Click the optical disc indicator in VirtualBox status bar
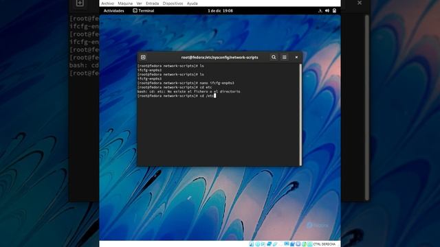Viewport: 440px width, 247px height. tap(257, 244)
